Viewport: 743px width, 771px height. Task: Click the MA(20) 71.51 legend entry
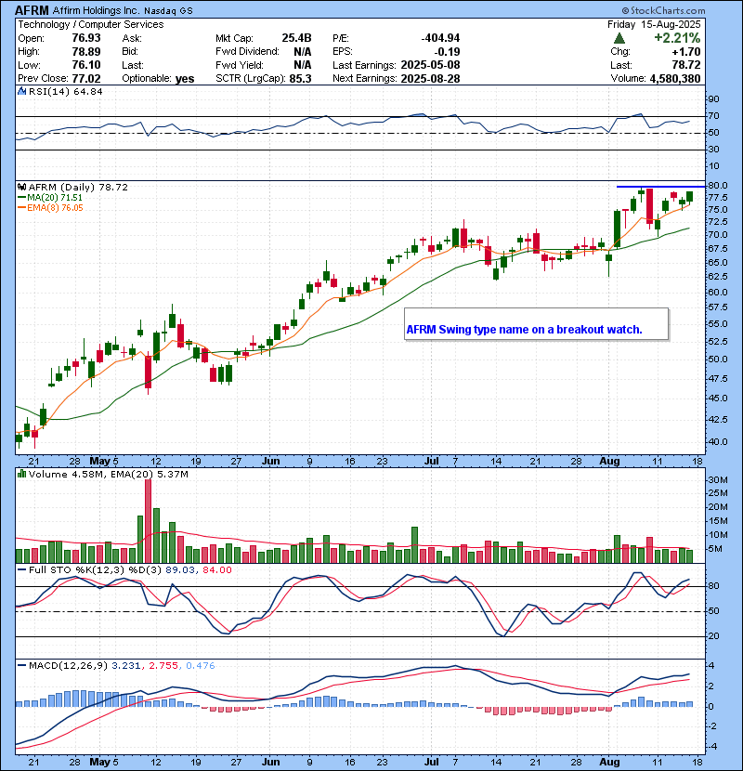point(55,198)
